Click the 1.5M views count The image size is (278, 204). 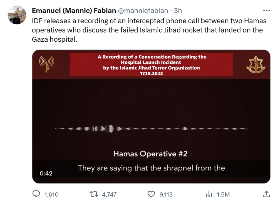pyautogui.click(x=223, y=194)
